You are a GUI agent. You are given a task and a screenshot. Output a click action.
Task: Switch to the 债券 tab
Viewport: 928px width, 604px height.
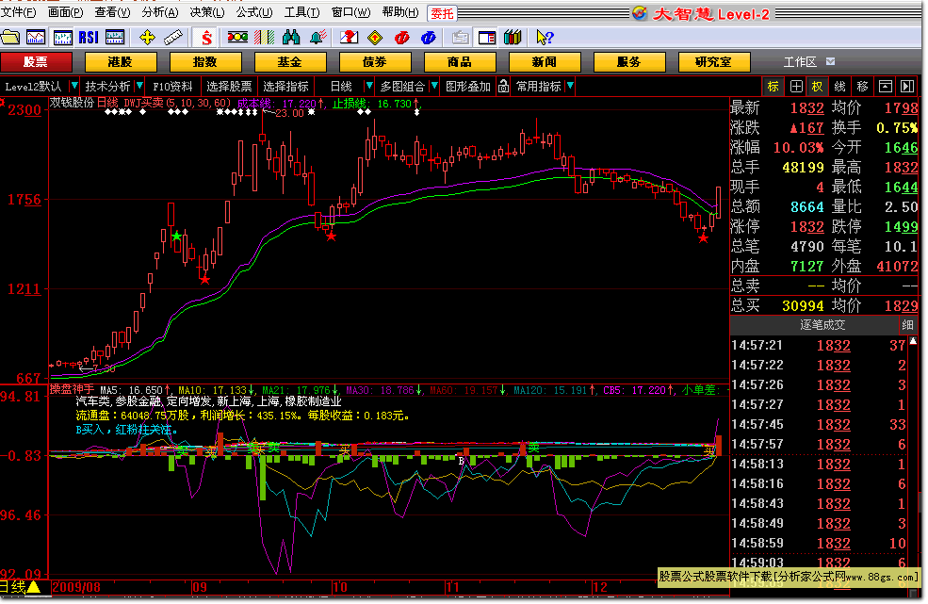point(375,61)
